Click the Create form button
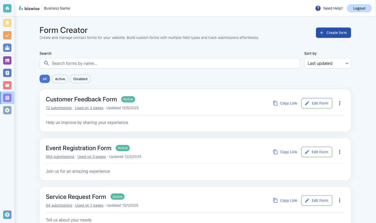 pos(333,33)
